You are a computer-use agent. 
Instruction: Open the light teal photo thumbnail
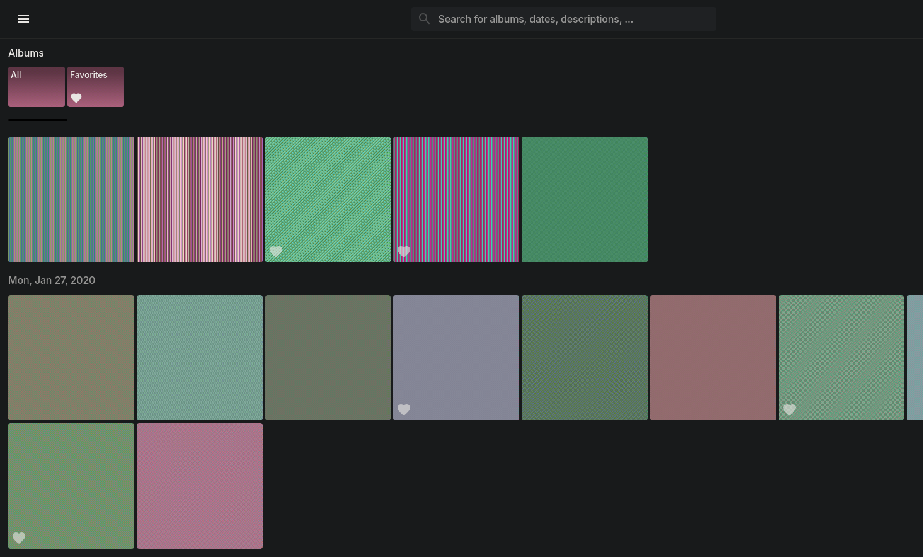coord(200,357)
